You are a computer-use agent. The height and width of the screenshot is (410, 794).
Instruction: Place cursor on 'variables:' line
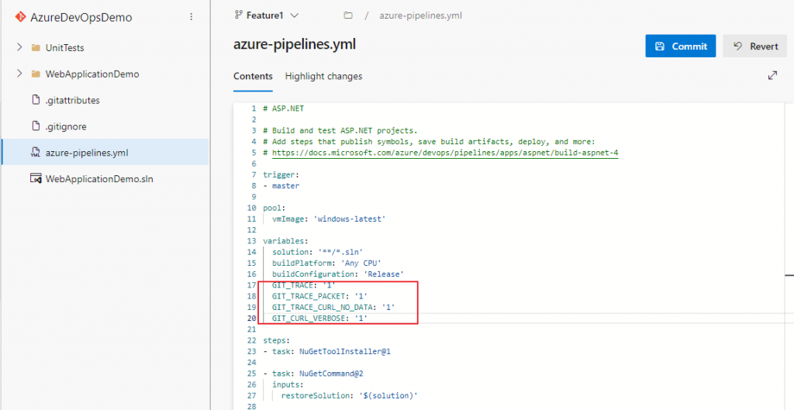click(x=285, y=241)
